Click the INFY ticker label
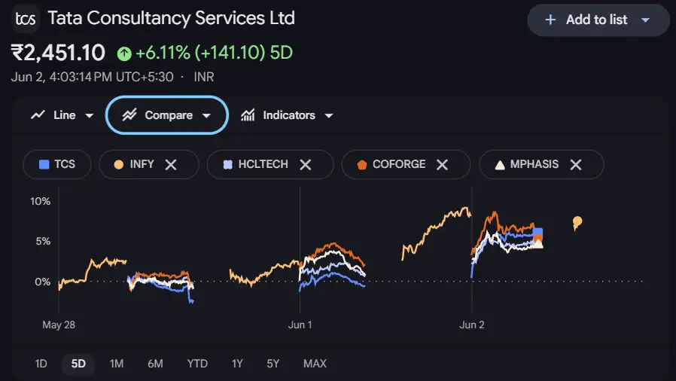The width and height of the screenshot is (676, 381). point(142,164)
